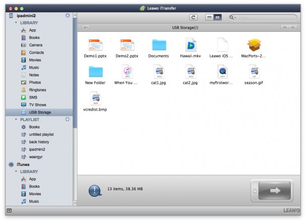Select the MacPorts package file icon
The image size is (306, 222).
(253, 46)
